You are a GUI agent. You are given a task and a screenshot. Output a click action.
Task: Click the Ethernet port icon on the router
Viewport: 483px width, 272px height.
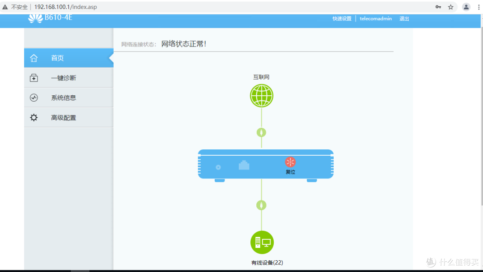click(244, 166)
